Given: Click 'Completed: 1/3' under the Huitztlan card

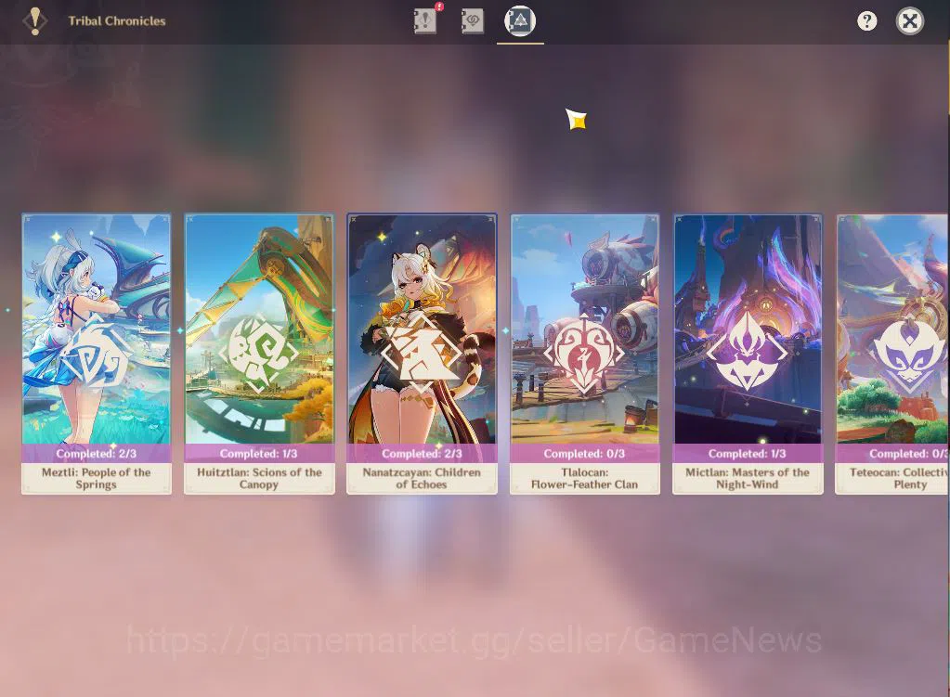Looking at the screenshot, I should (x=259, y=454).
